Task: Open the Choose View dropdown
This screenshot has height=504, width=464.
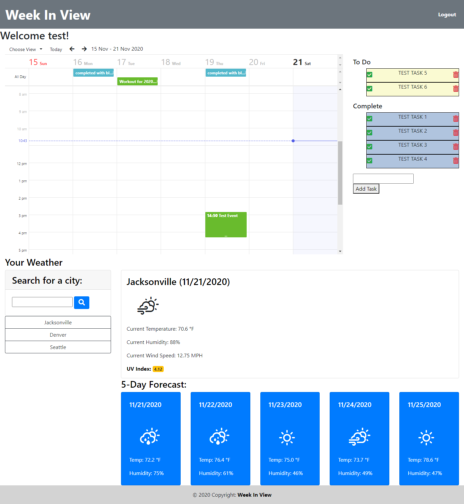Action: (x=26, y=49)
